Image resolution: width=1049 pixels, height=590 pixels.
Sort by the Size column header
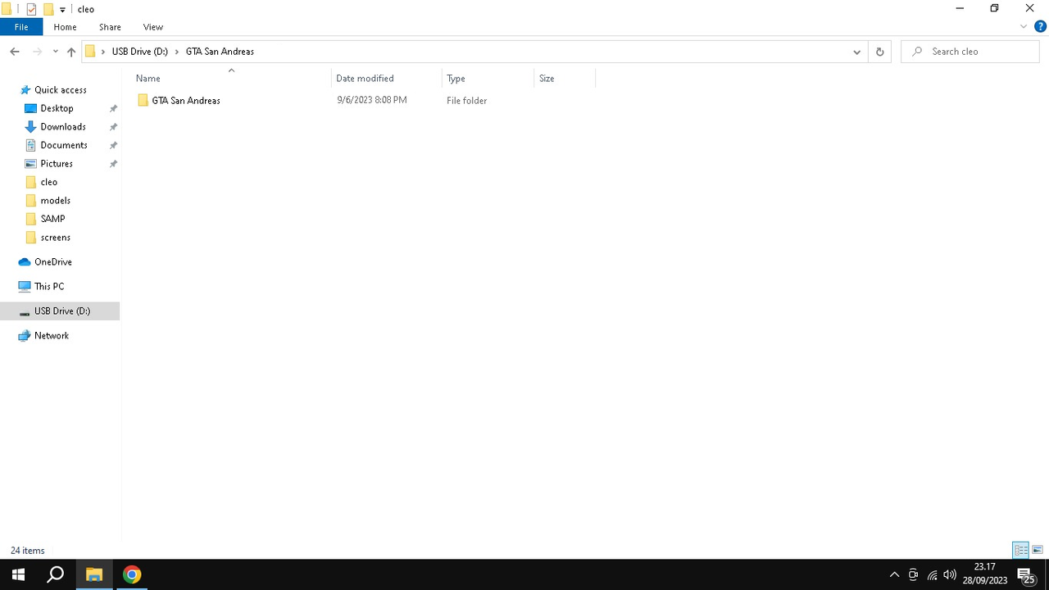click(x=547, y=79)
